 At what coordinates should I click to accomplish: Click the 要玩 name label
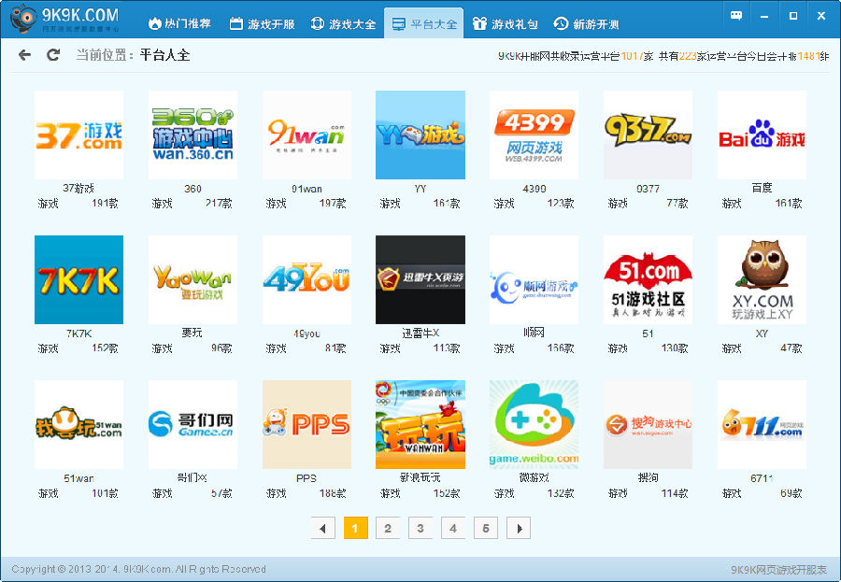[192, 334]
